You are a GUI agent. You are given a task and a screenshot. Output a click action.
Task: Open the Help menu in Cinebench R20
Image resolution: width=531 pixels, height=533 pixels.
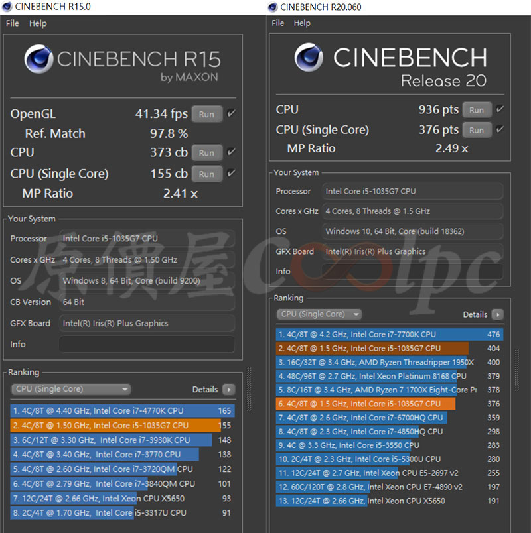302,23
